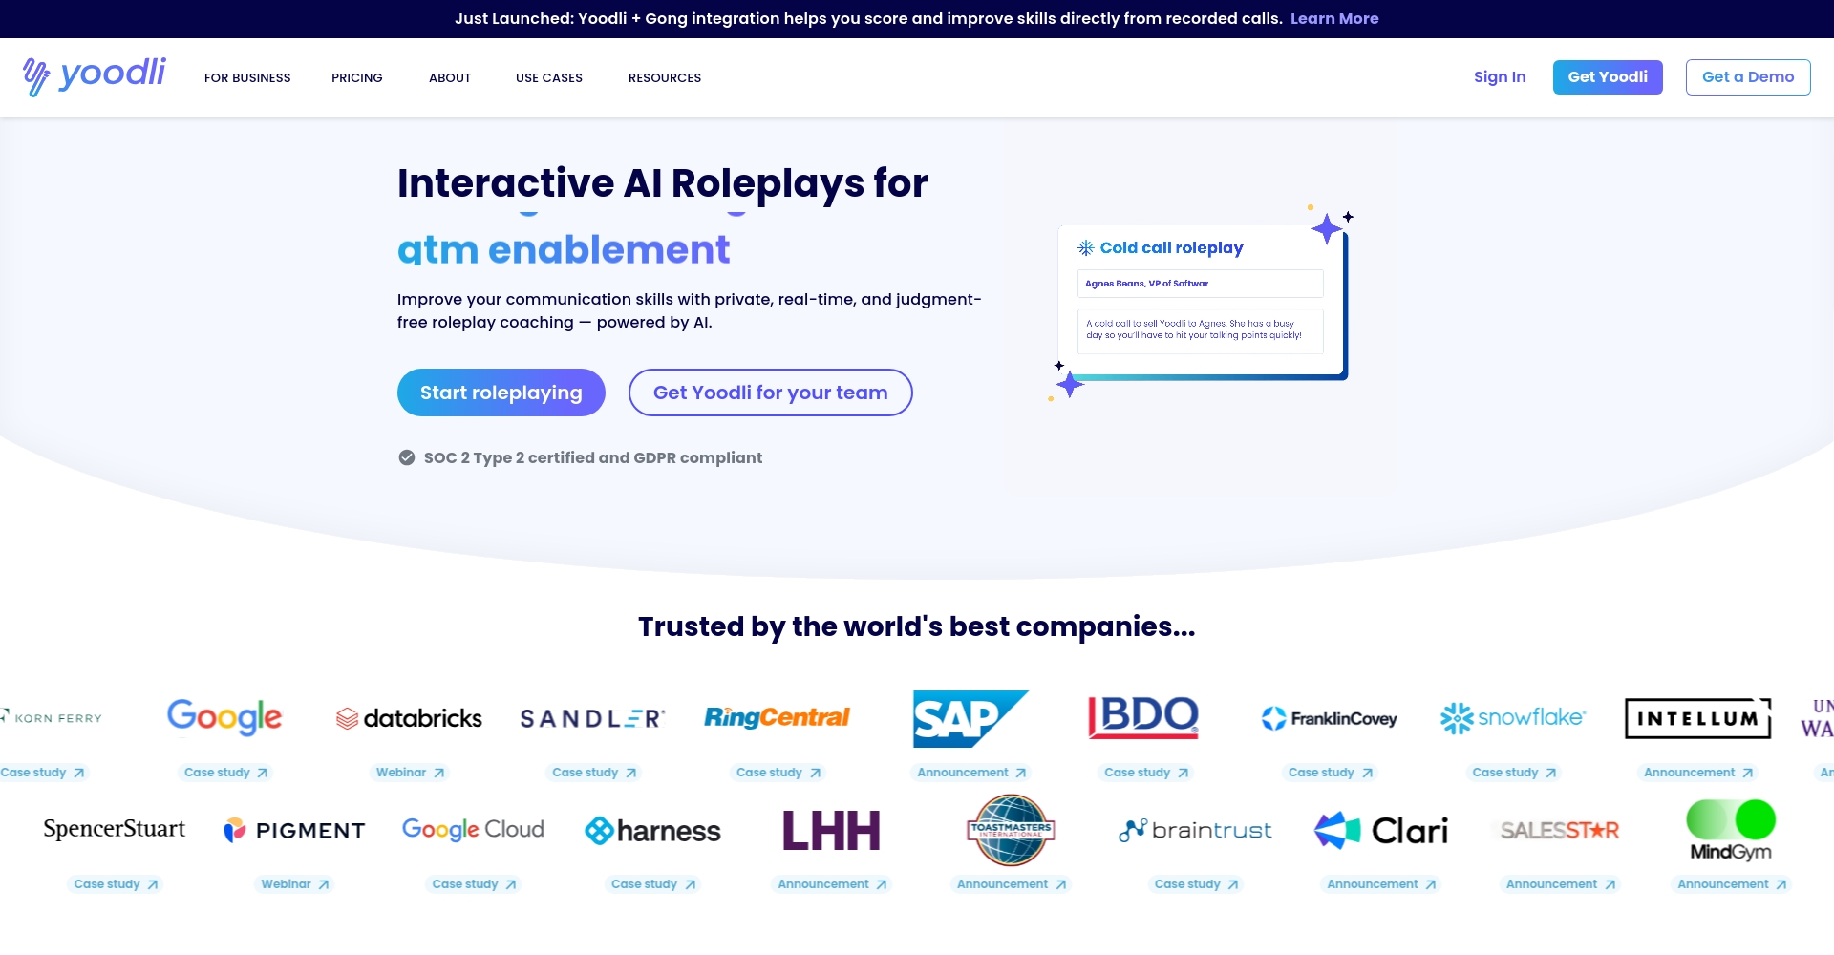The height and width of the screenshot is (955, 1834).
Task: Click the databricks logo
Action: point(409,718)
